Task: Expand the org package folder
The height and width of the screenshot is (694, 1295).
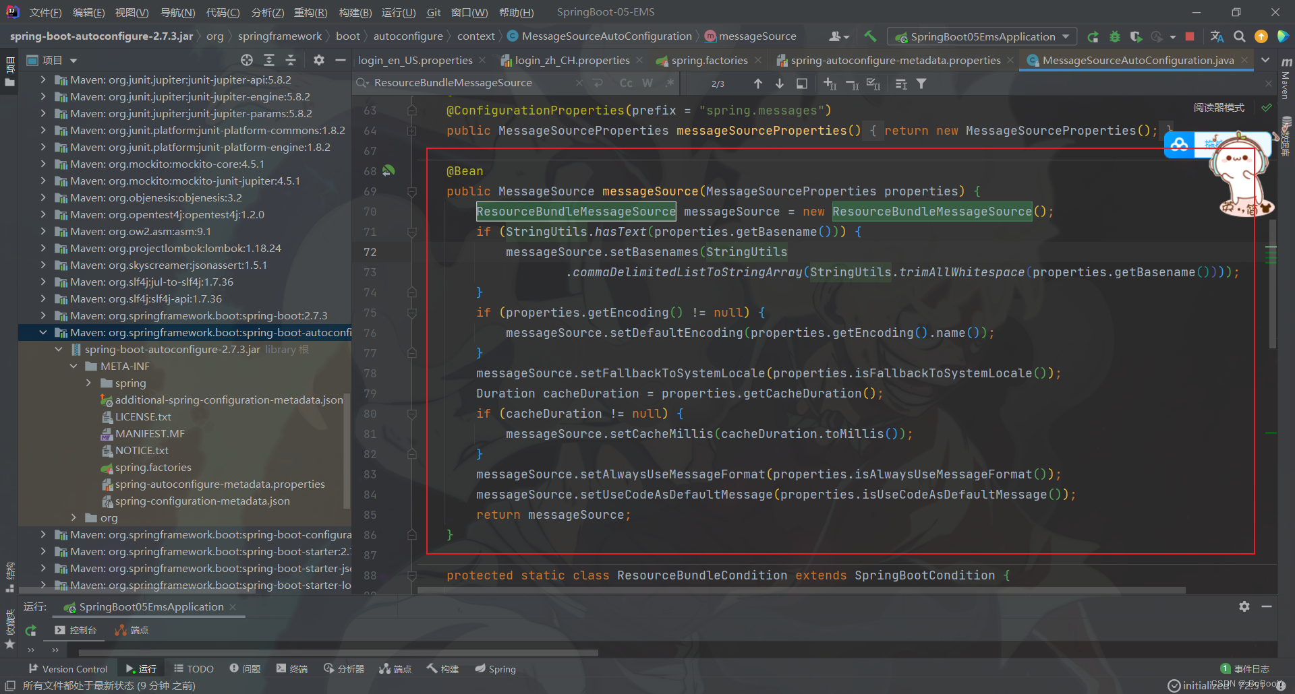Action: (74, 517)
